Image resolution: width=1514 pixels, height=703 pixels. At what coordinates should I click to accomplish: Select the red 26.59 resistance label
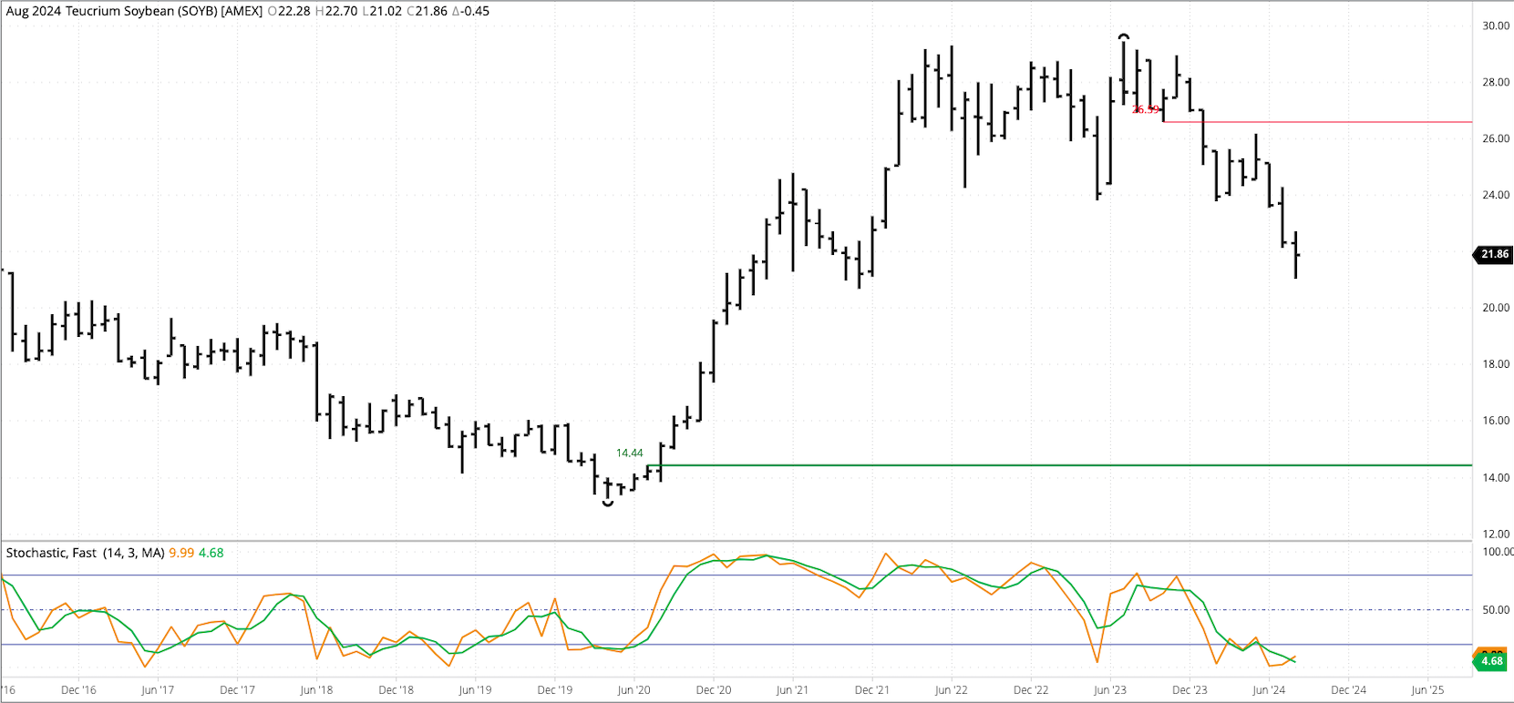coord(1145,109)
